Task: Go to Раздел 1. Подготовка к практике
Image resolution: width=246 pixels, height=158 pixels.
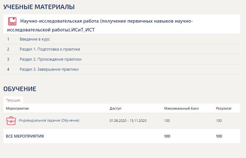Action: tap(50, 49)
